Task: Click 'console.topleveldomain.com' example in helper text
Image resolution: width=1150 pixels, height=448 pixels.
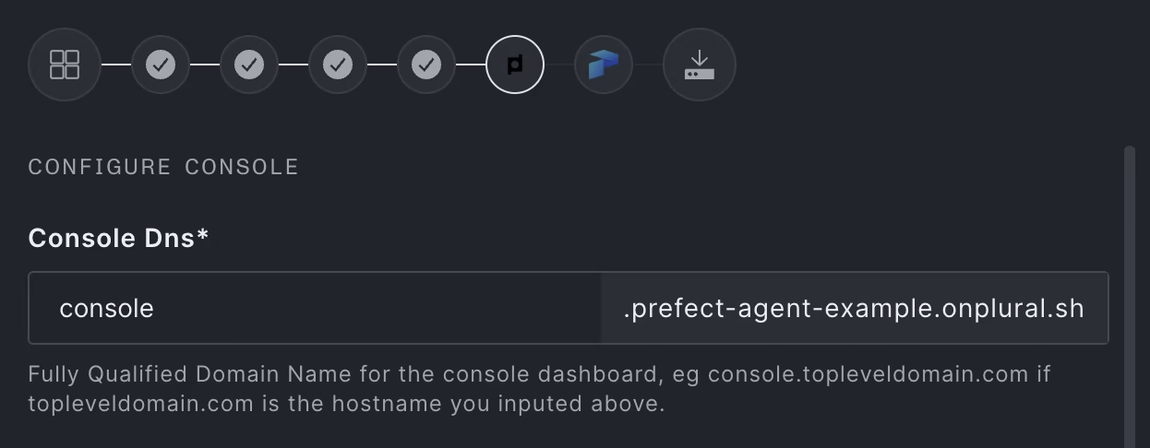Action: (868, 375)
